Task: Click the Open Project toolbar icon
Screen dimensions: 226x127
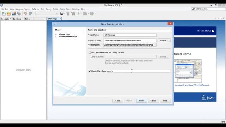Action: click(x=14, y=13)
